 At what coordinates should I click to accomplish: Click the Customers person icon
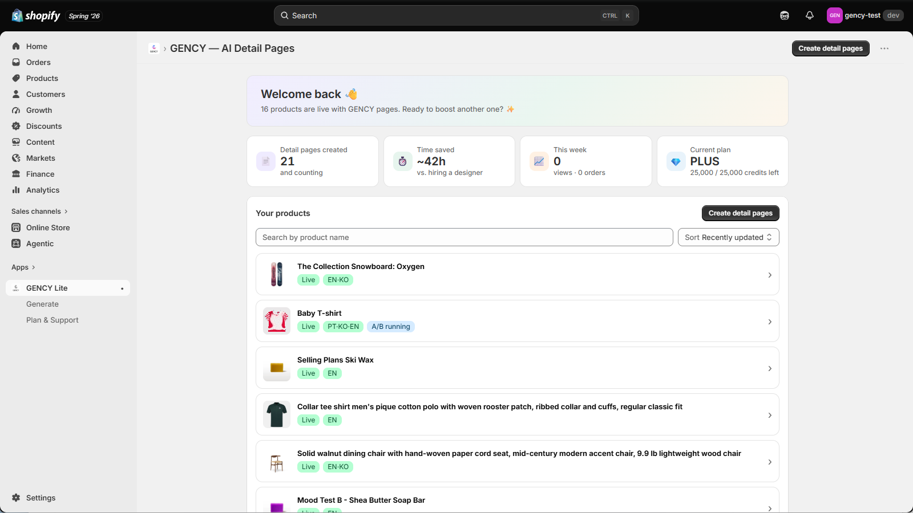click(x=16, y=94)
